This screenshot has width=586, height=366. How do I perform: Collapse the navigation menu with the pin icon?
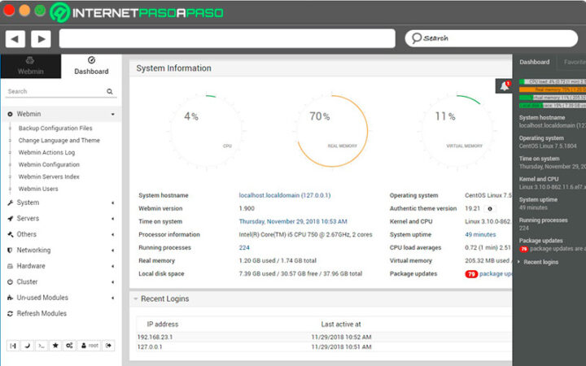point(13,346)
